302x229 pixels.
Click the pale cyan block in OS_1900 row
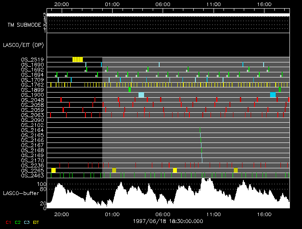click(x=142, y=95)
